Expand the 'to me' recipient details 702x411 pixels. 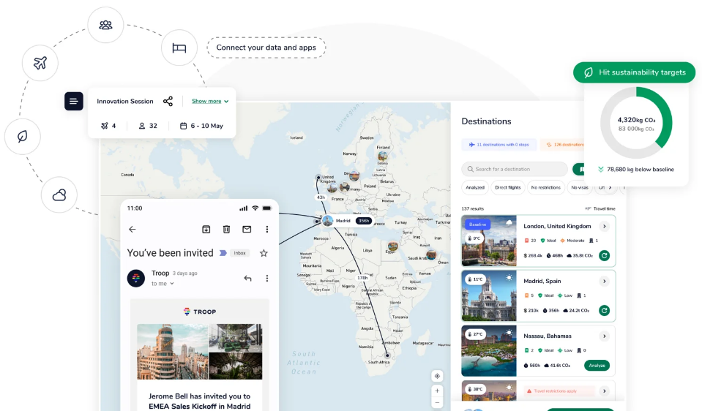click(x=163, y=283)
